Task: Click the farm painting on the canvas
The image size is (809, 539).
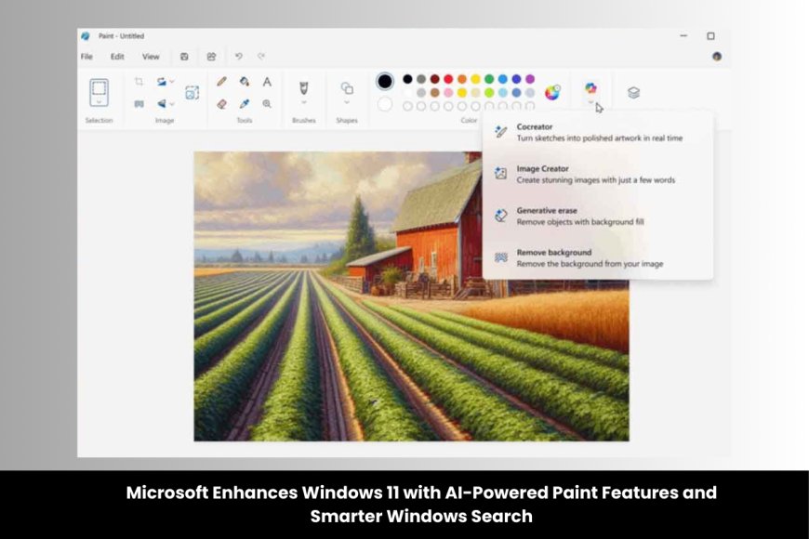Action: [411, 296]
